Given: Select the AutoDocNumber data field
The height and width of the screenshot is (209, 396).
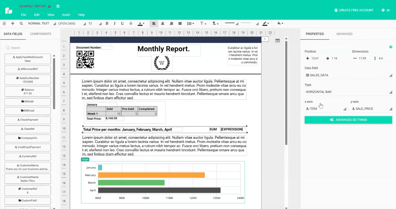Looking at the screenshot, I should pos(28,80).
